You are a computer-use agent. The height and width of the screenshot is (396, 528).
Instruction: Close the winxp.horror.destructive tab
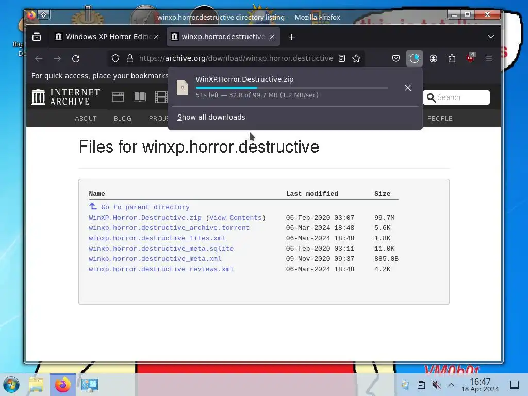click(272, 37)
